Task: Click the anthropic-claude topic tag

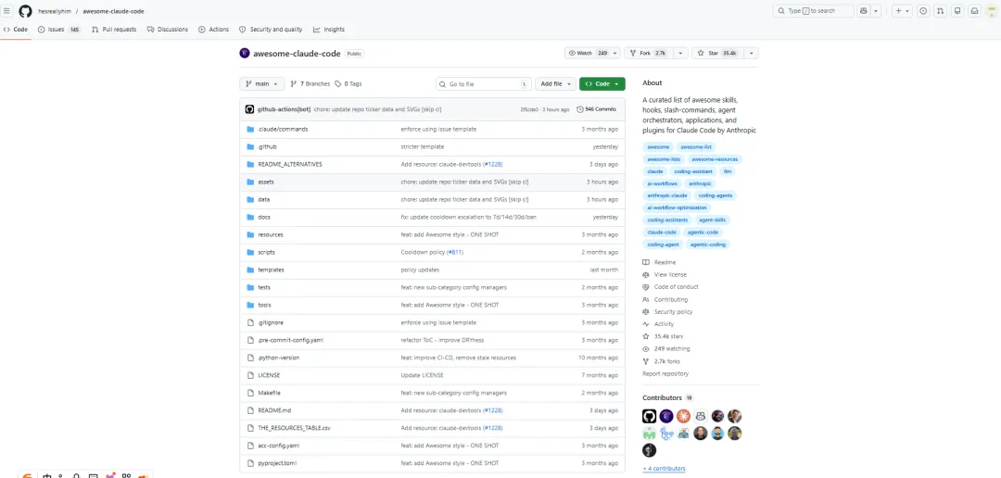Action: (667, 195)
